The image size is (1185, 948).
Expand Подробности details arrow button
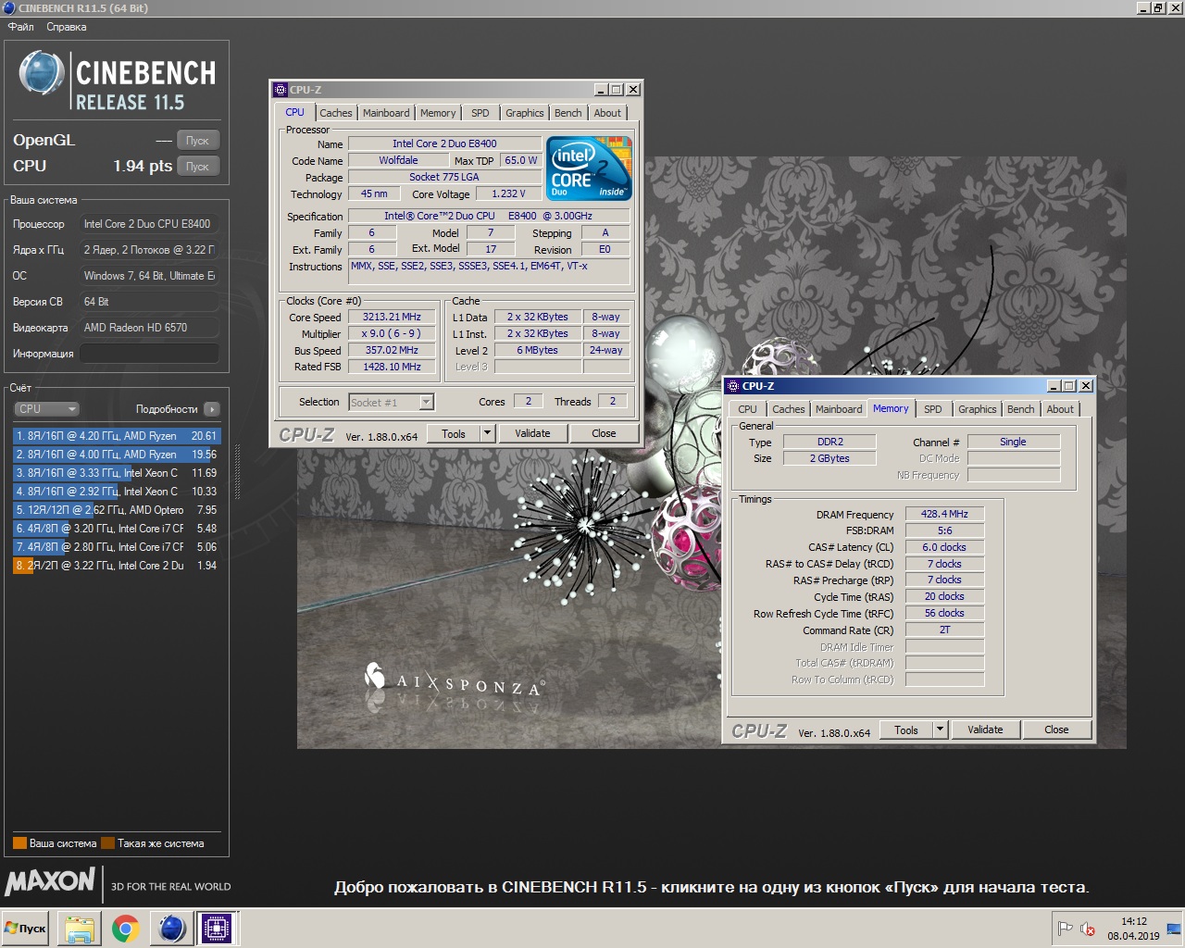(212, 409)
